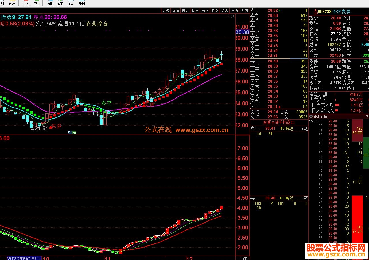Image resolution: width=369 pixels, height=260 pixels.
Task: Click 现价 value 28.40
Action: 336,18
